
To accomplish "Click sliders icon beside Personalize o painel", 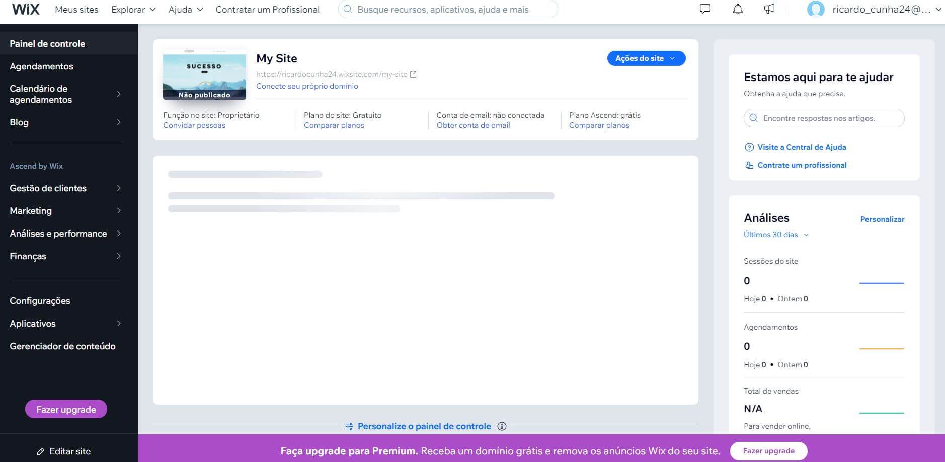I will (x=349, y=426).
